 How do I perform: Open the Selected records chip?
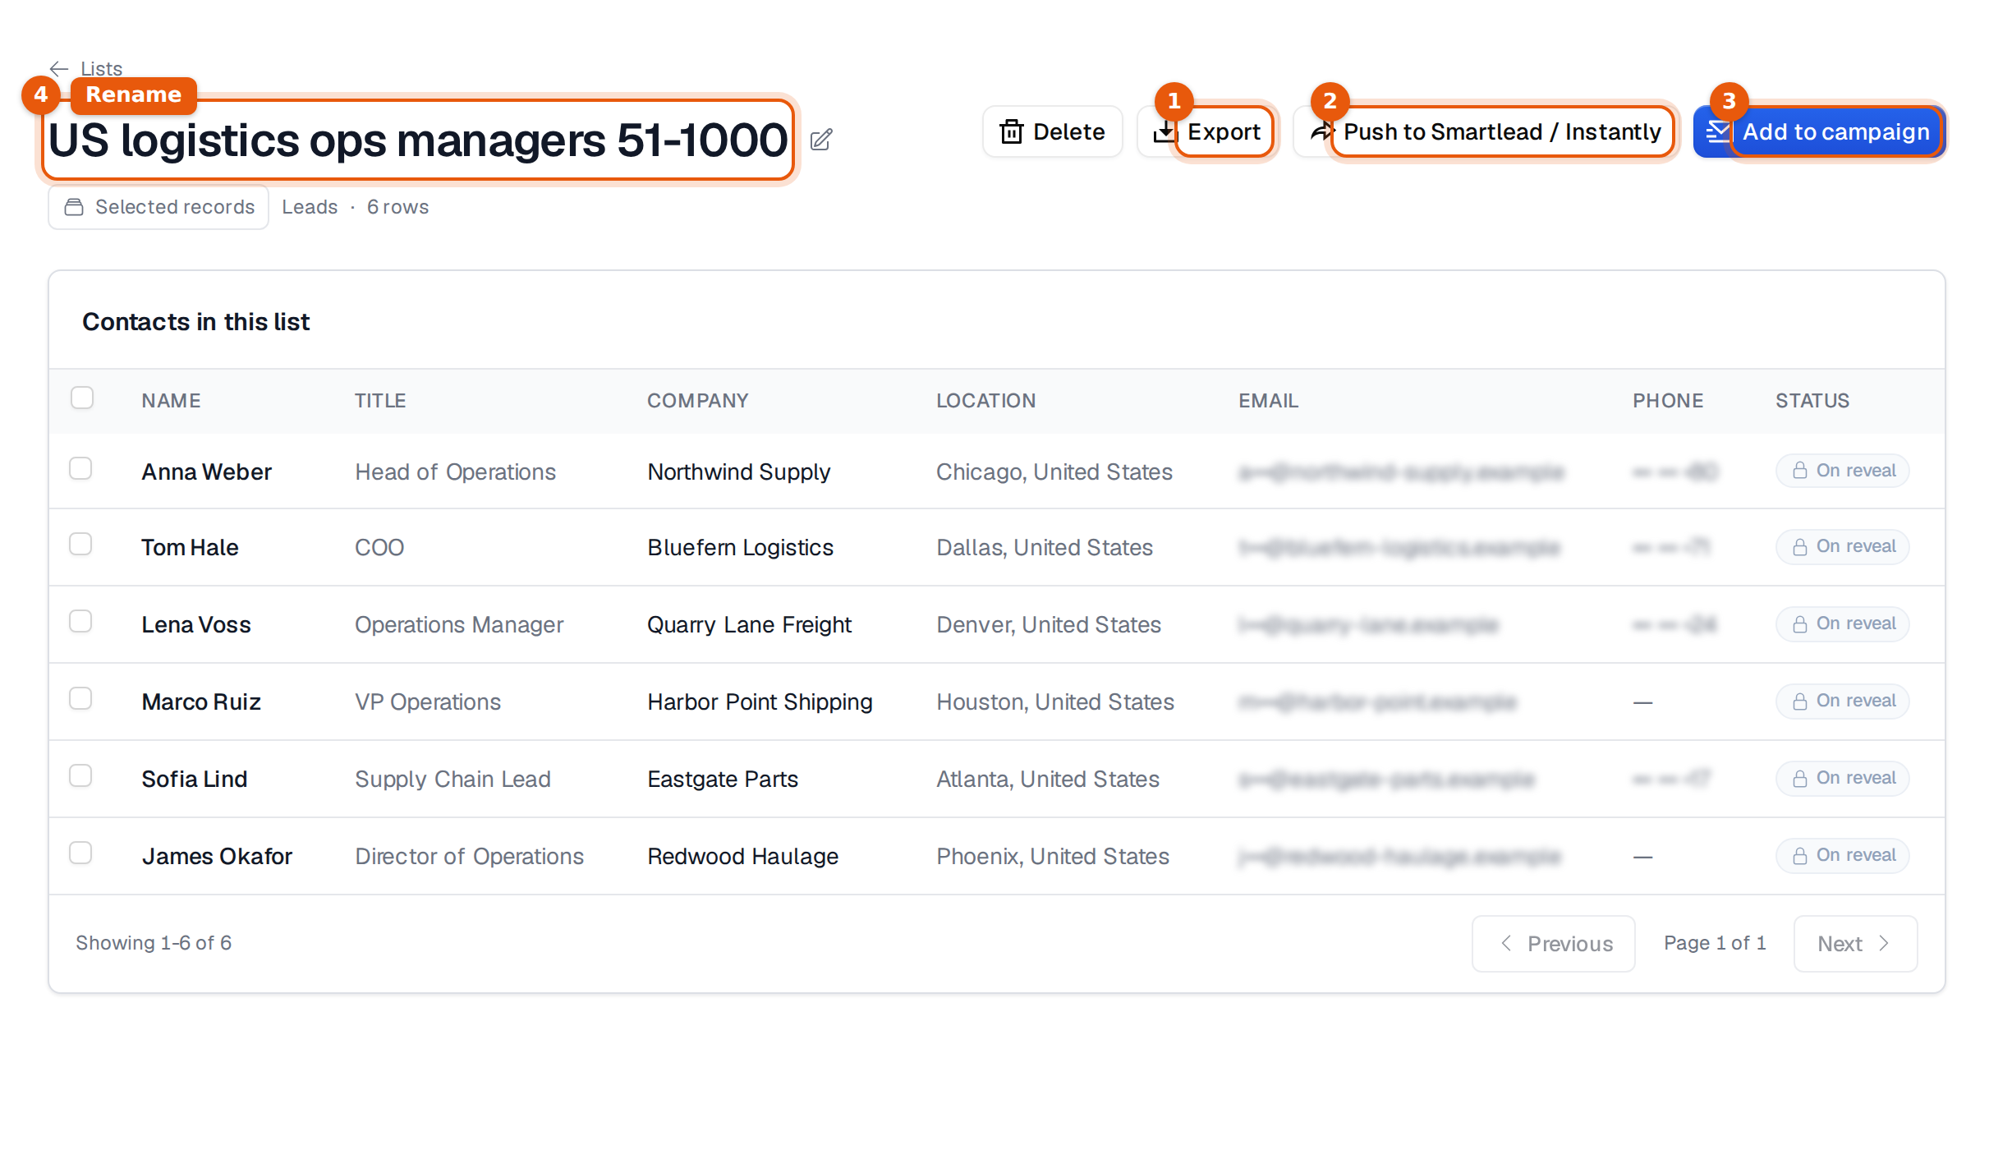point(158,207)
